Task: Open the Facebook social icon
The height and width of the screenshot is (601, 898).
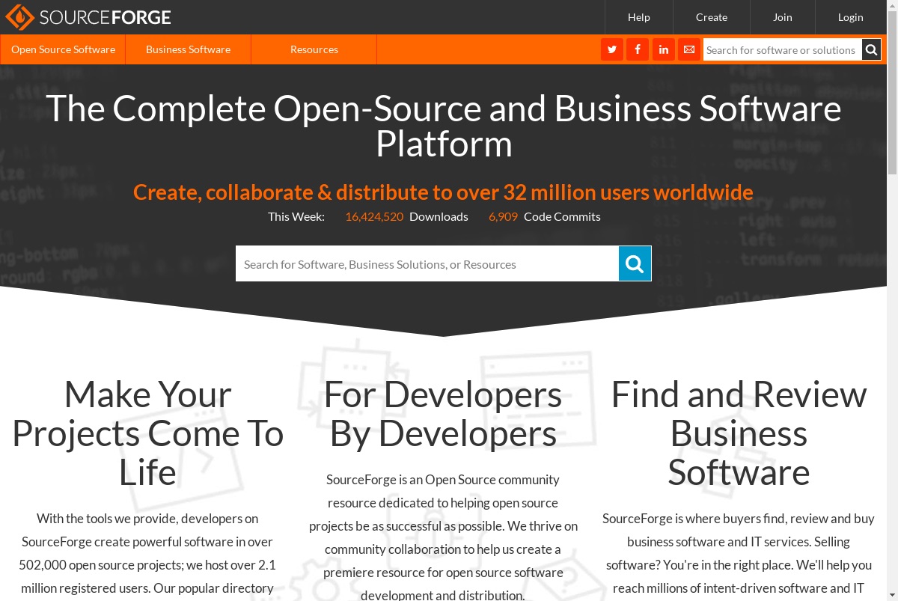Action: pyautogui.click(x=638, y=49)
